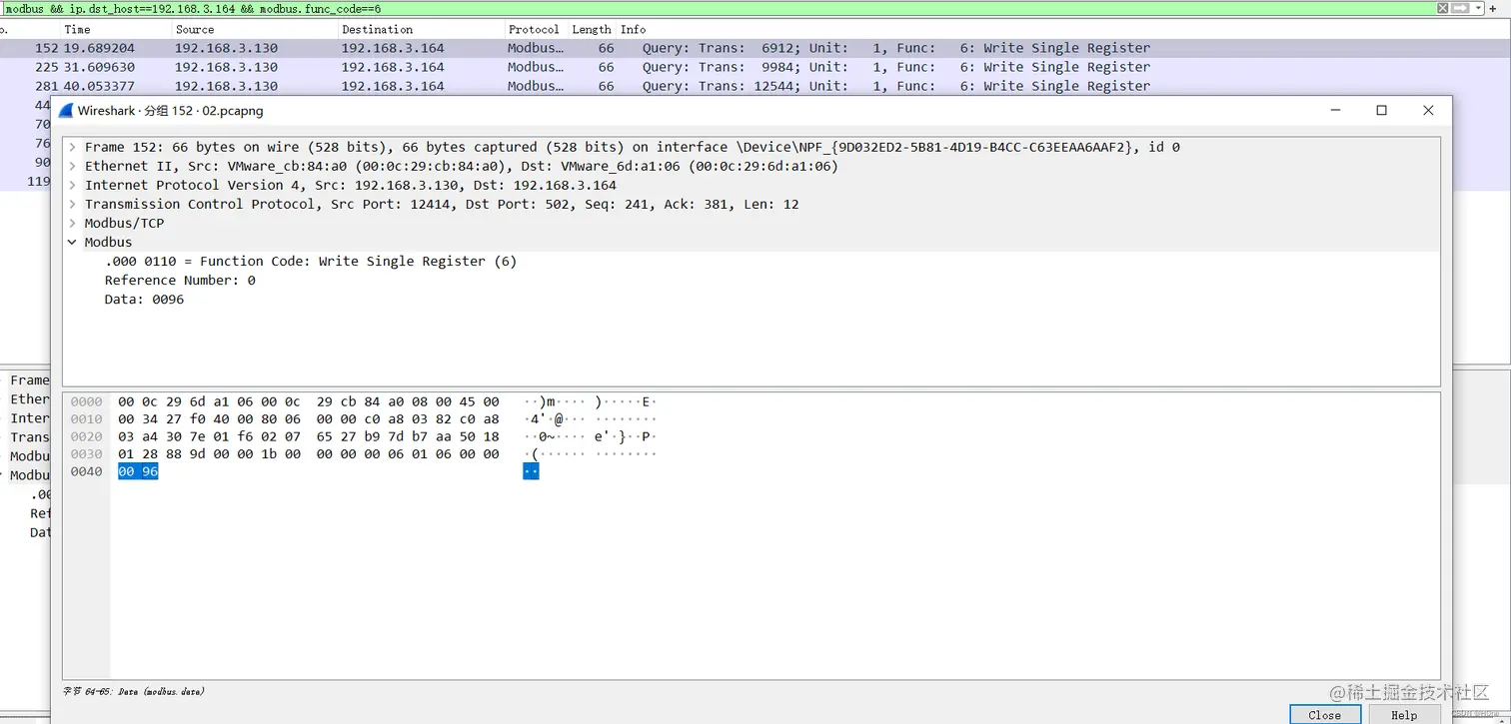Select packet 281 row in the main list
Viewport: 1511px width, 724px height.
(x=755, y=86)
